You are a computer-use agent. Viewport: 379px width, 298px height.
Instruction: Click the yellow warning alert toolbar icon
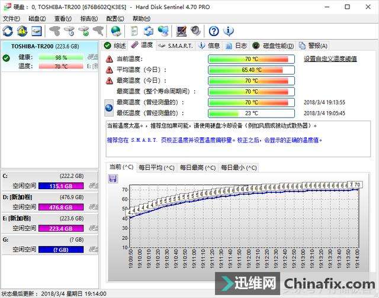23,31
